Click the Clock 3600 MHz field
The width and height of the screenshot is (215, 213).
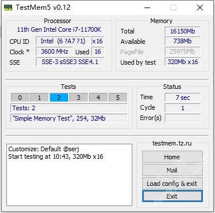click(x=54, y=51)
